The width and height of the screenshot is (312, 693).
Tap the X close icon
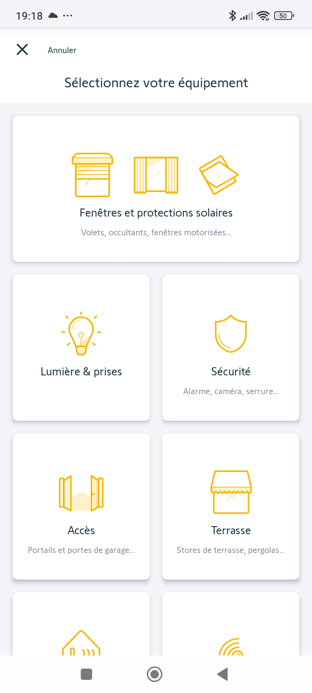tap(22, 50)
